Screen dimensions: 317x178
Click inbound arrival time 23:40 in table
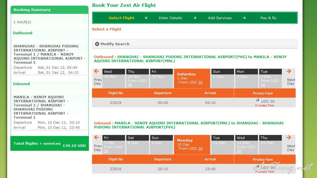pyautogui.click(x=210, y=169)
